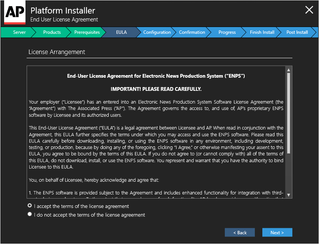Click the Back button
Screen dimensions: 319x244
click(240, 232)
